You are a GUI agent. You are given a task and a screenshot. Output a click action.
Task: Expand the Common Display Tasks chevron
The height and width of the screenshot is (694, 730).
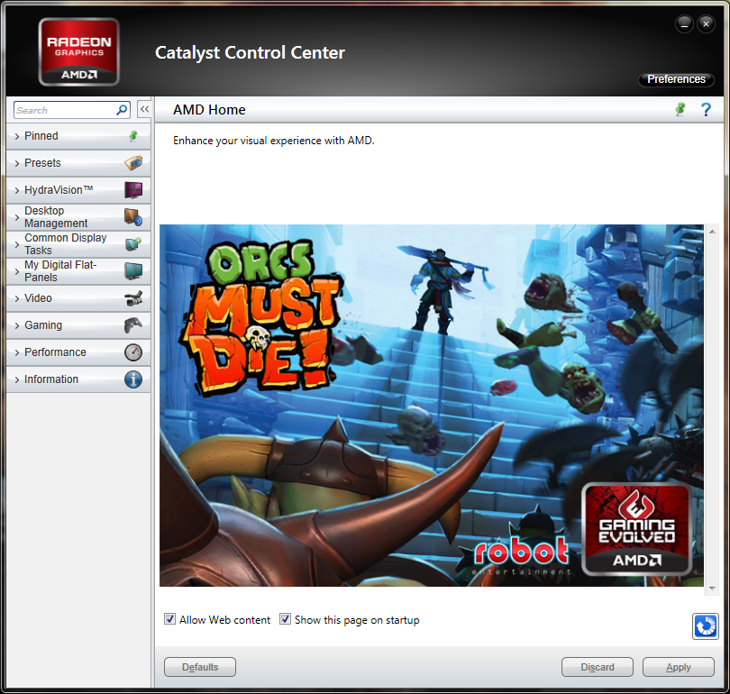coord(17,244)
